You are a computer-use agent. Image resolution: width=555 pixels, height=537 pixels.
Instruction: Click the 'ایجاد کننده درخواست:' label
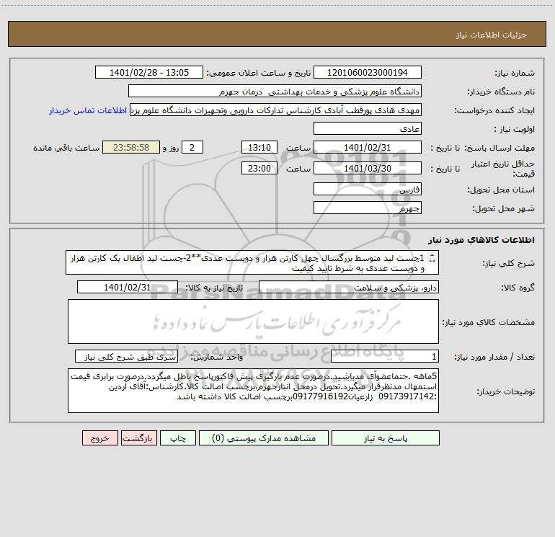494,111
